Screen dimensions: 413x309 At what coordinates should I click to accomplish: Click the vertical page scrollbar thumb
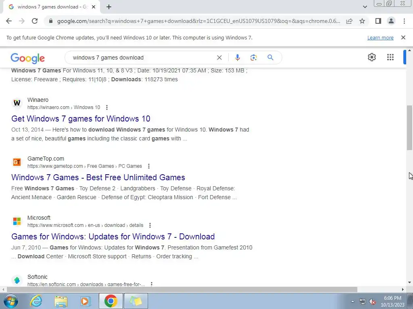tap(409, 128)
